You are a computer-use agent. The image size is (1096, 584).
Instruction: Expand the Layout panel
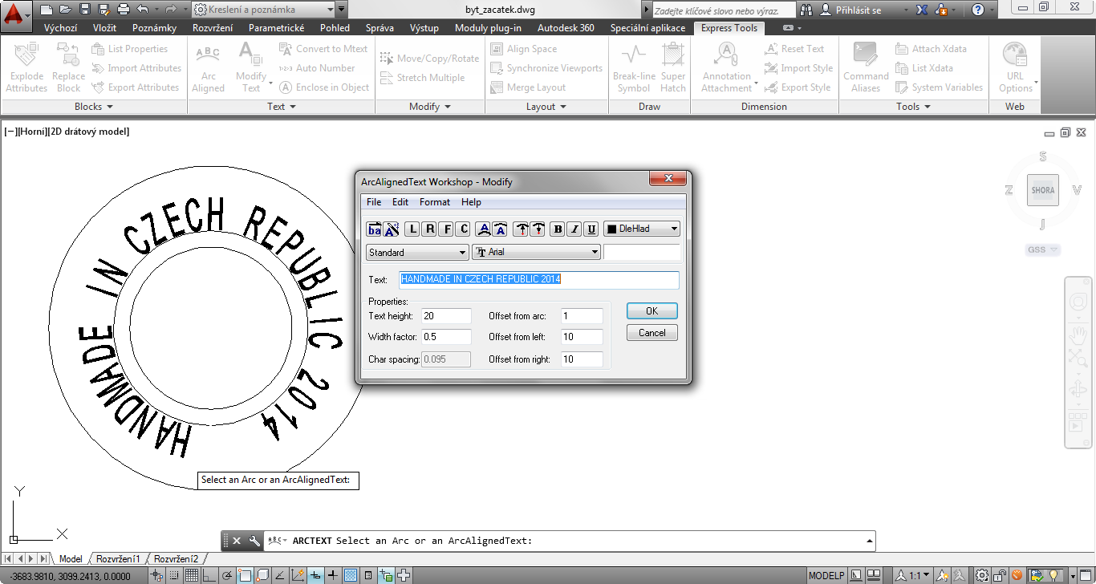(546, 106)
